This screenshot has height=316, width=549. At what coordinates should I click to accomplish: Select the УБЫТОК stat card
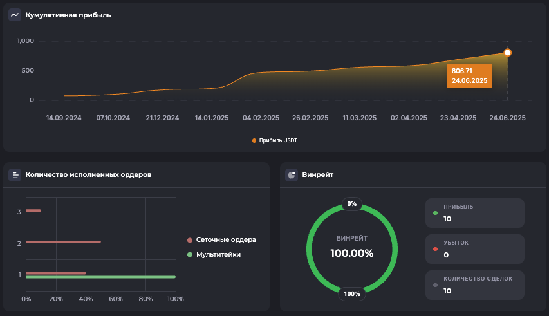click(474, 249)
